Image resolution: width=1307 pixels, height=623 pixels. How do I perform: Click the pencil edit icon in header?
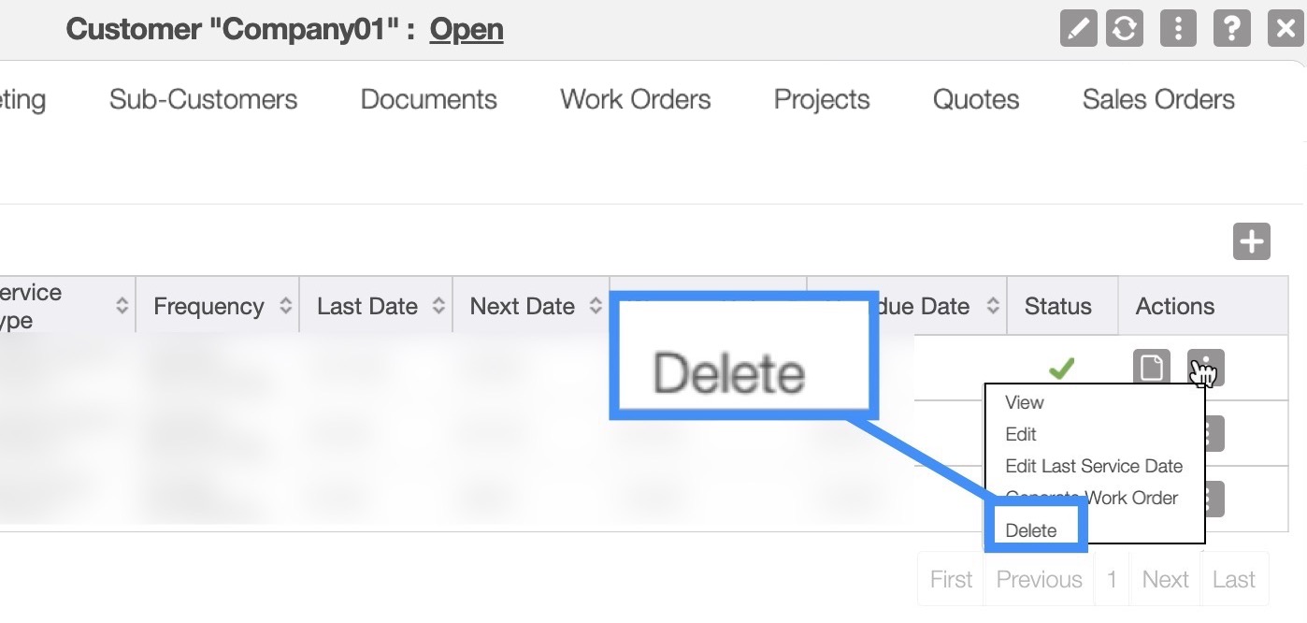pyautogui.click(x=1078, y=28)
